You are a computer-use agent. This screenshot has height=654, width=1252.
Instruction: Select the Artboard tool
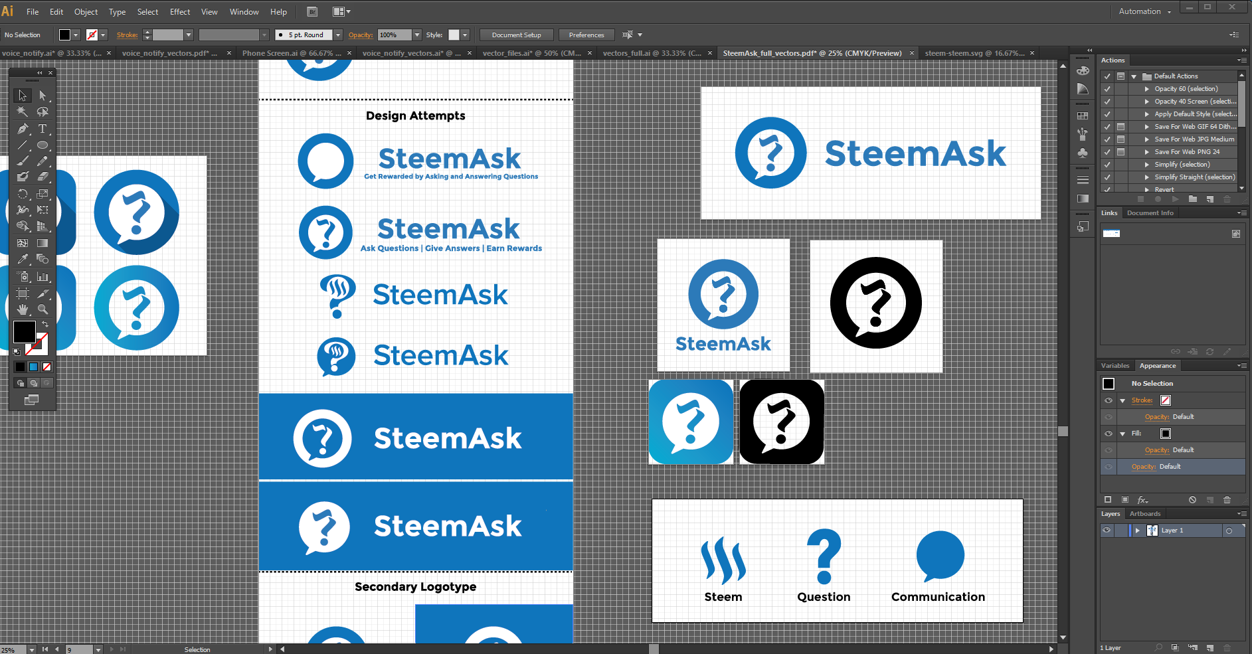tap(23, 293)
